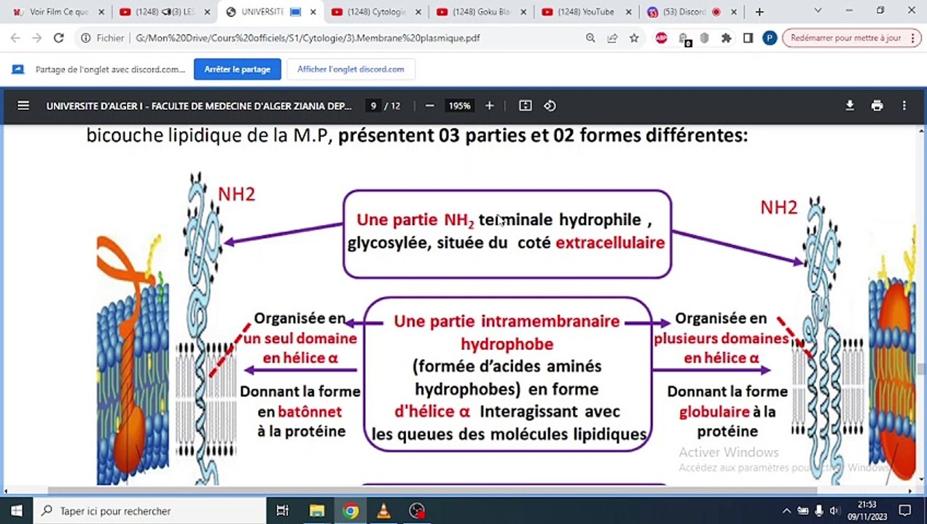The width and height of the screenshot is (927, 524).
Task: Open the microphone tray icon
Action: [x=819, y=511]
